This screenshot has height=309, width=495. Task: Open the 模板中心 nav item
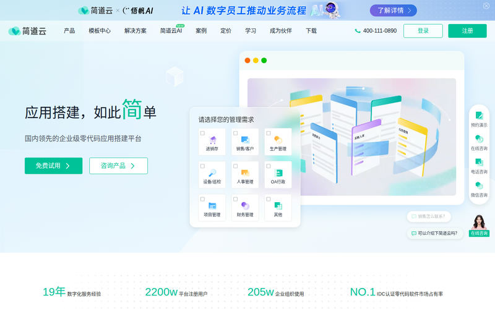[100, 30]
